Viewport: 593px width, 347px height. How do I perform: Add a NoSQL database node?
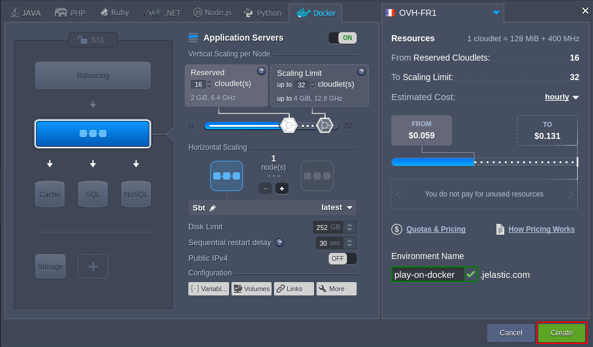[x=135, y=194]
